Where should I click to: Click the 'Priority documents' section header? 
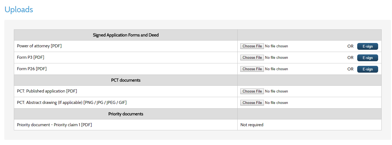pyautogui.click(x=126, y=114)
